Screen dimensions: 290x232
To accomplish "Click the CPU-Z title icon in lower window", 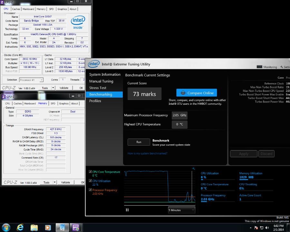I will pyautogui.click(x=4, y=97).
